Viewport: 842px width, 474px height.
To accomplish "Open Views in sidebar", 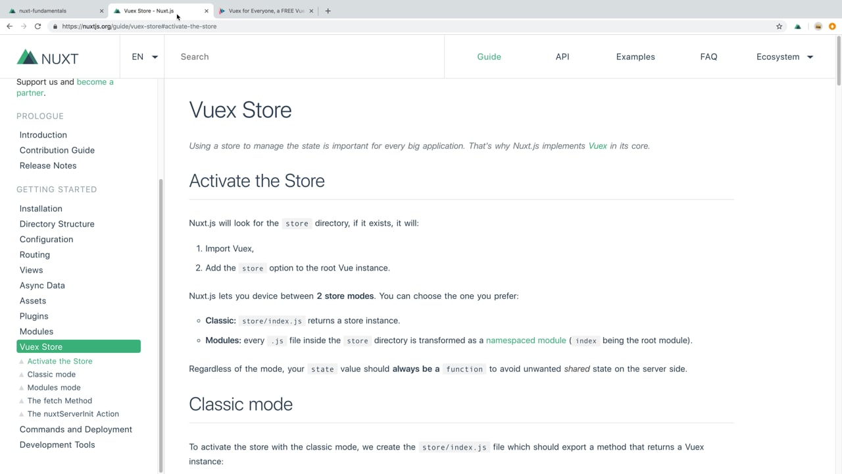I will 31,270.
